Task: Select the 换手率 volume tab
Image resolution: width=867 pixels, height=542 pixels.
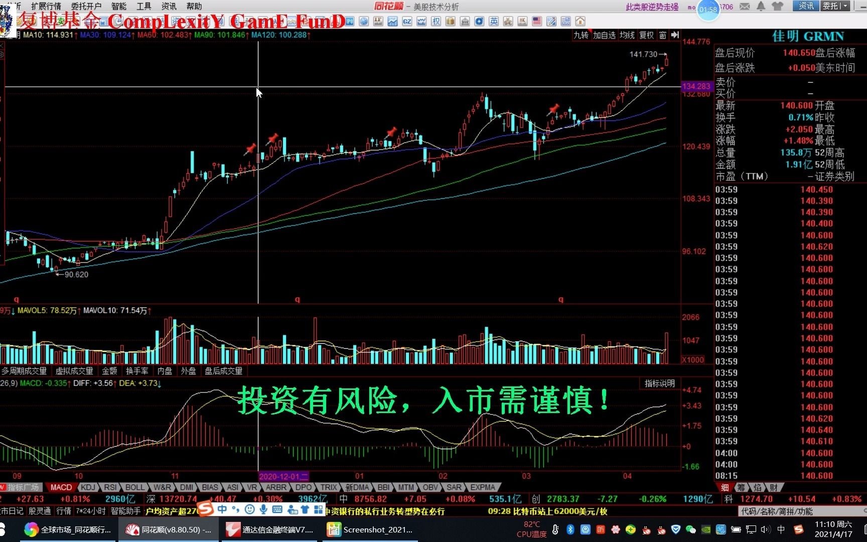Action: 137,371
